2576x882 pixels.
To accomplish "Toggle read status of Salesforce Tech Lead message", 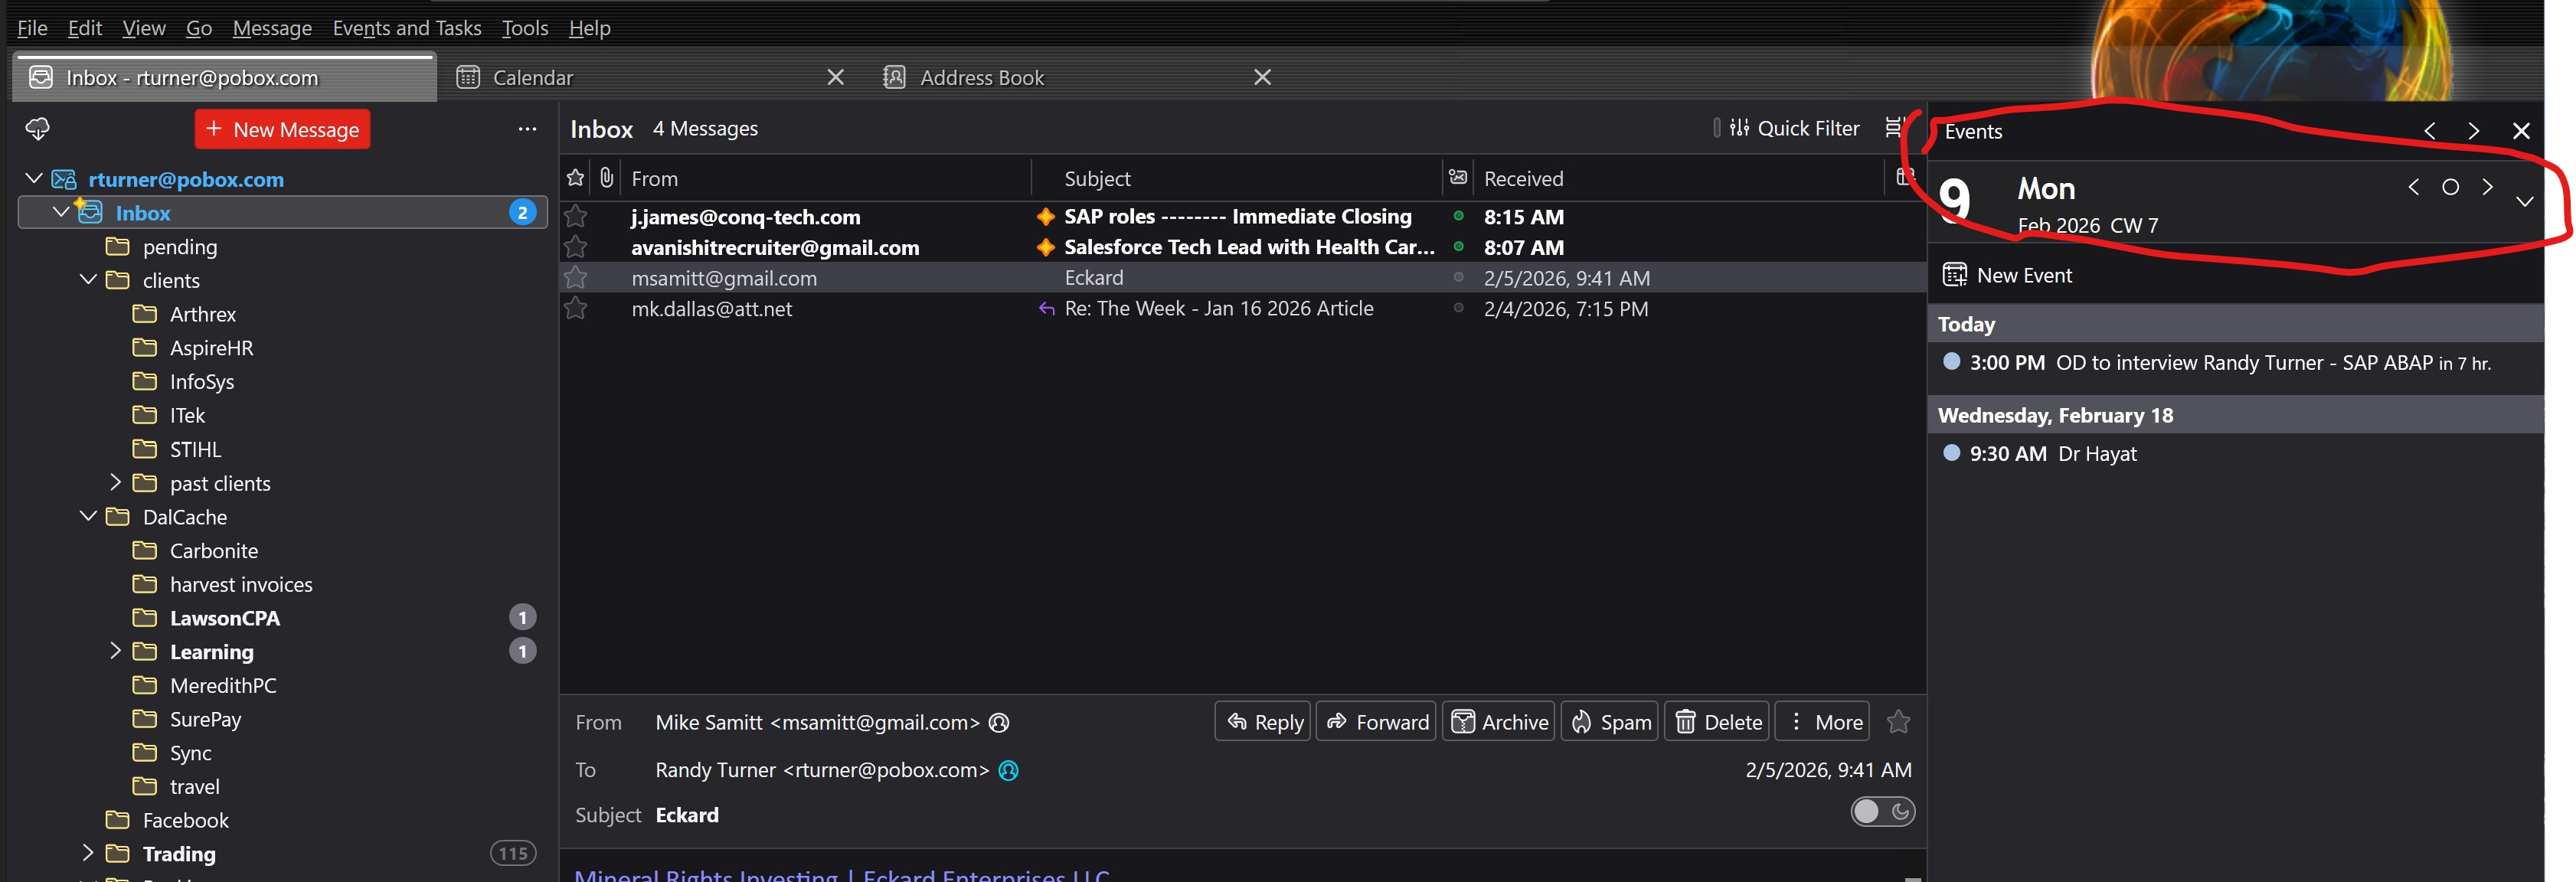I will [1458, 247].
